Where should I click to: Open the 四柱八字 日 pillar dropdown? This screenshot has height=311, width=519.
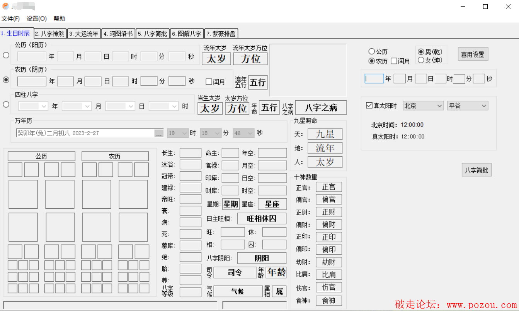click(120, 106)
